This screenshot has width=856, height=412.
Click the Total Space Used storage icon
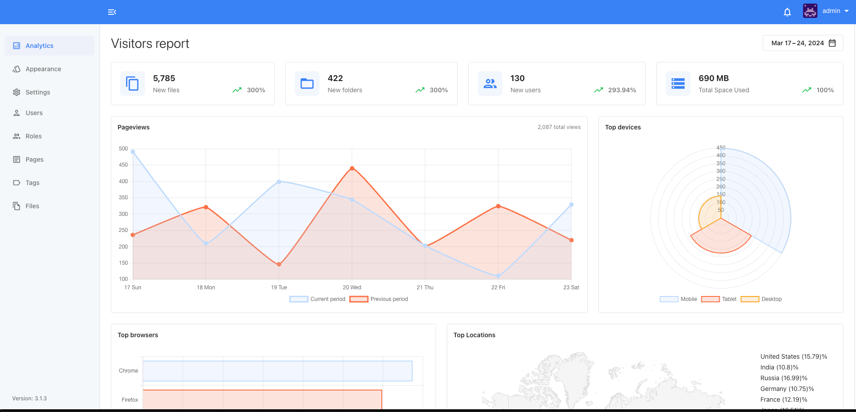coord(678,84)
